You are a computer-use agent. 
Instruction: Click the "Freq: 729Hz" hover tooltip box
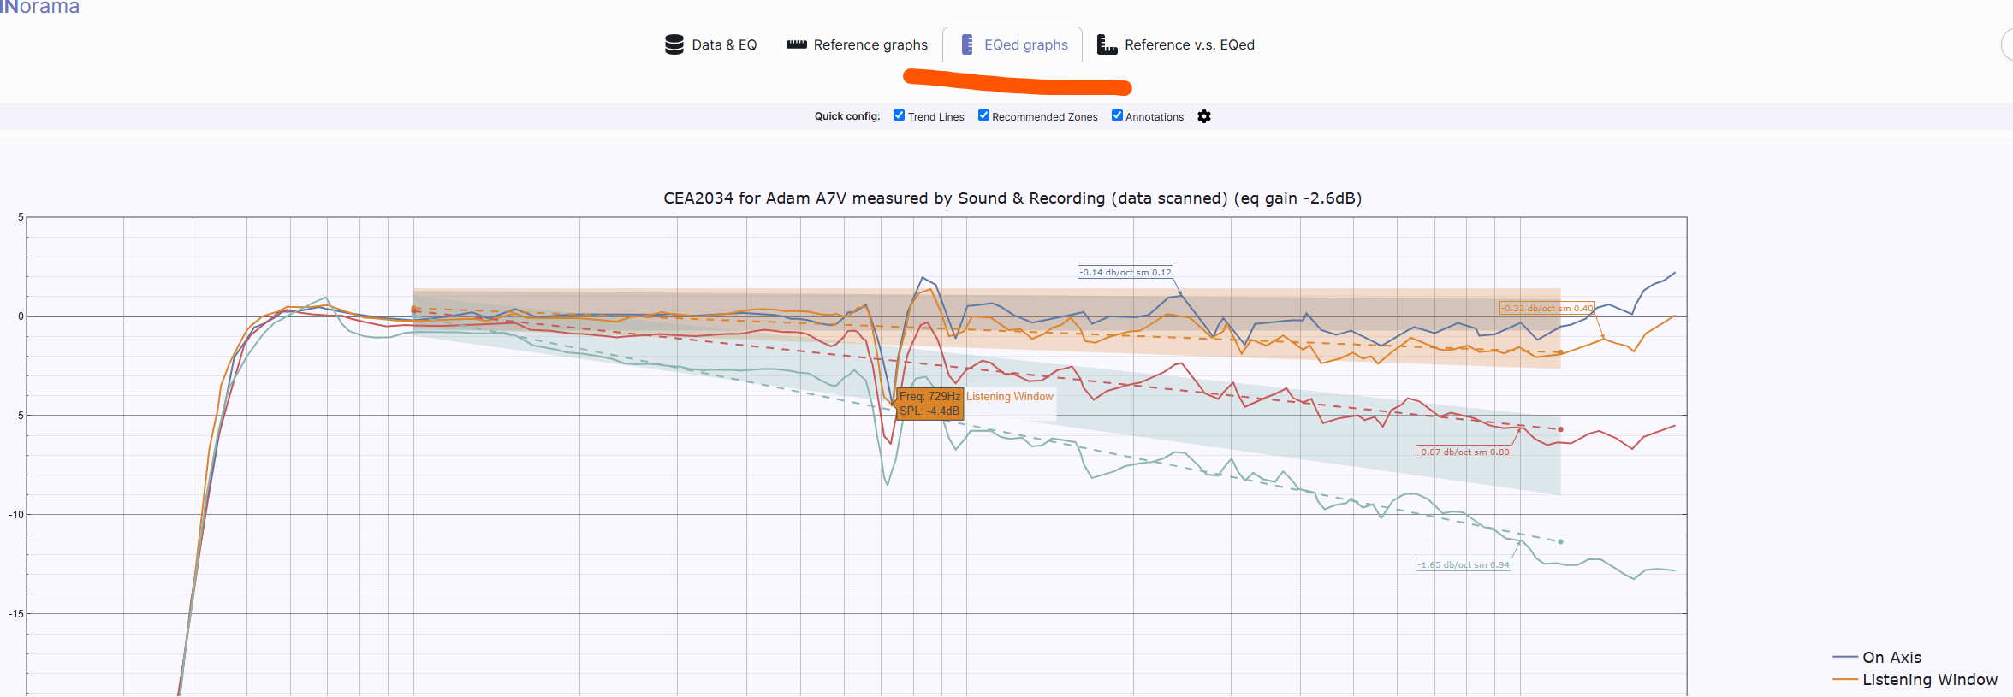click(929, 404)
